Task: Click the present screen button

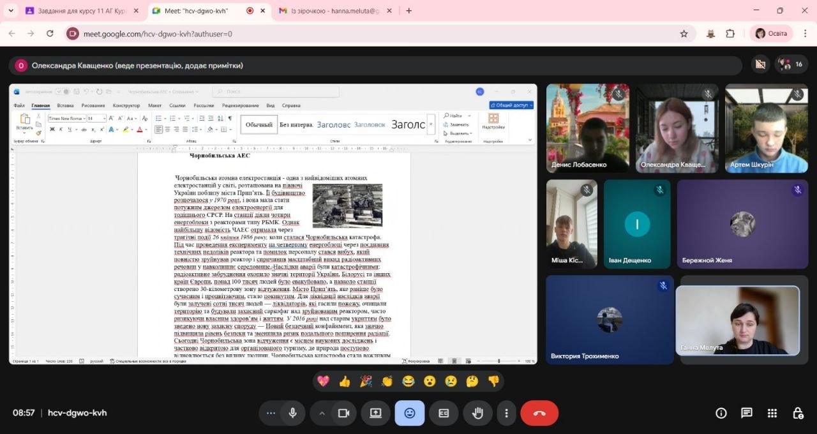Action: point(375,413)
